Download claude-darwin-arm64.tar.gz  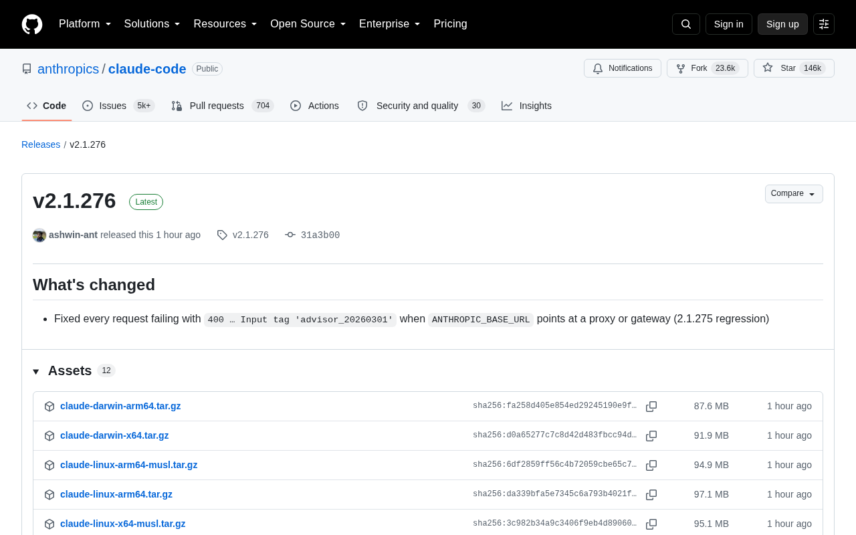coord(120,406)
